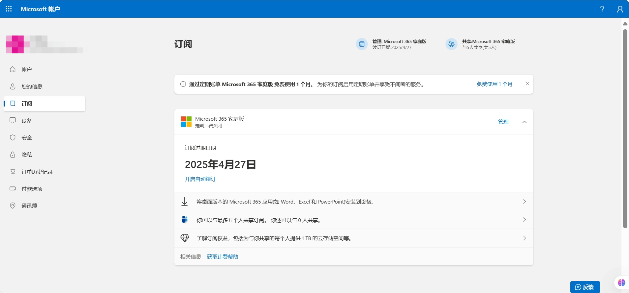The width and height of the screenshot is (629, 293).
Task: Click the Microsoft logo on subscription card
Action: pyautogui.click(x=186, y=122)
